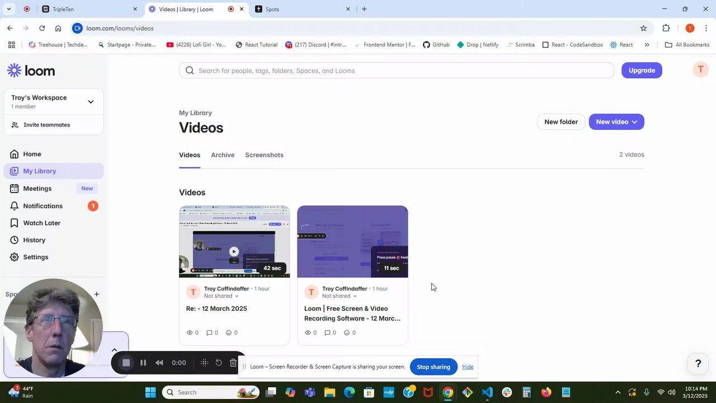Click views eye icon on Re: video
The image size is (716, 403).
point(190,332)
